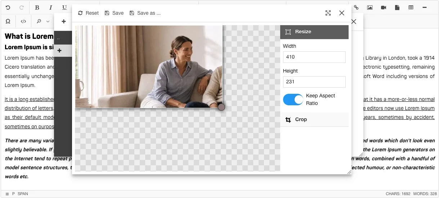Click the status bar element path icon

pos(7,194)
